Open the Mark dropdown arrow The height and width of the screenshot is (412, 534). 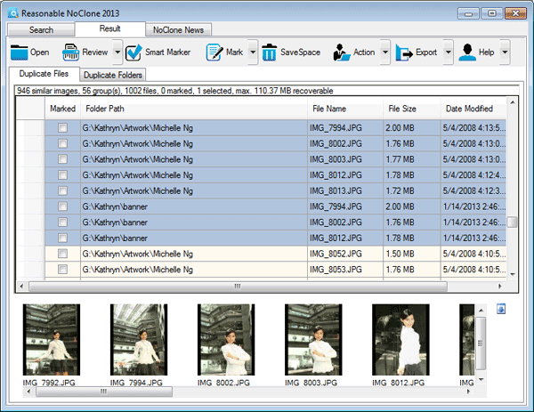253,53
